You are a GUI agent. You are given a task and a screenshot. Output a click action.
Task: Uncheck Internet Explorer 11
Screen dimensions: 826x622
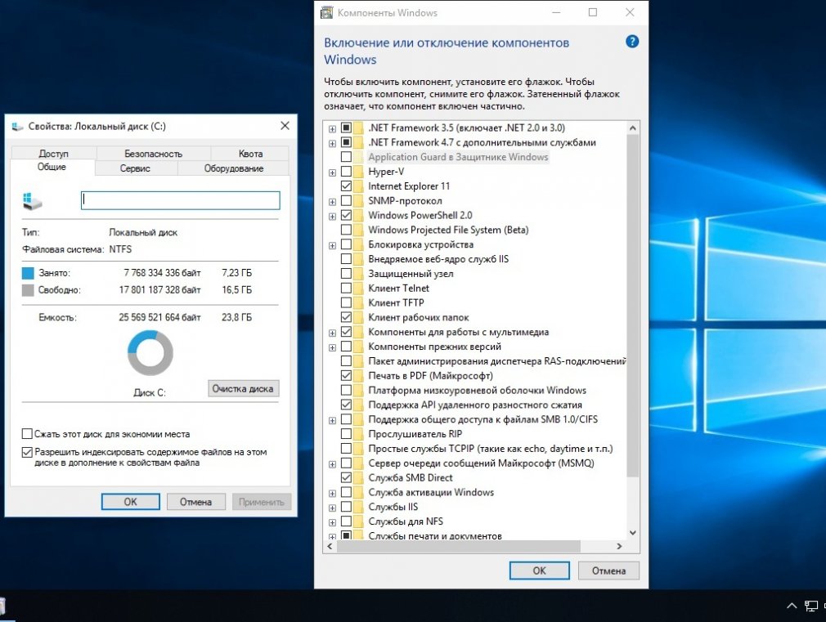[x=346, y=186]
